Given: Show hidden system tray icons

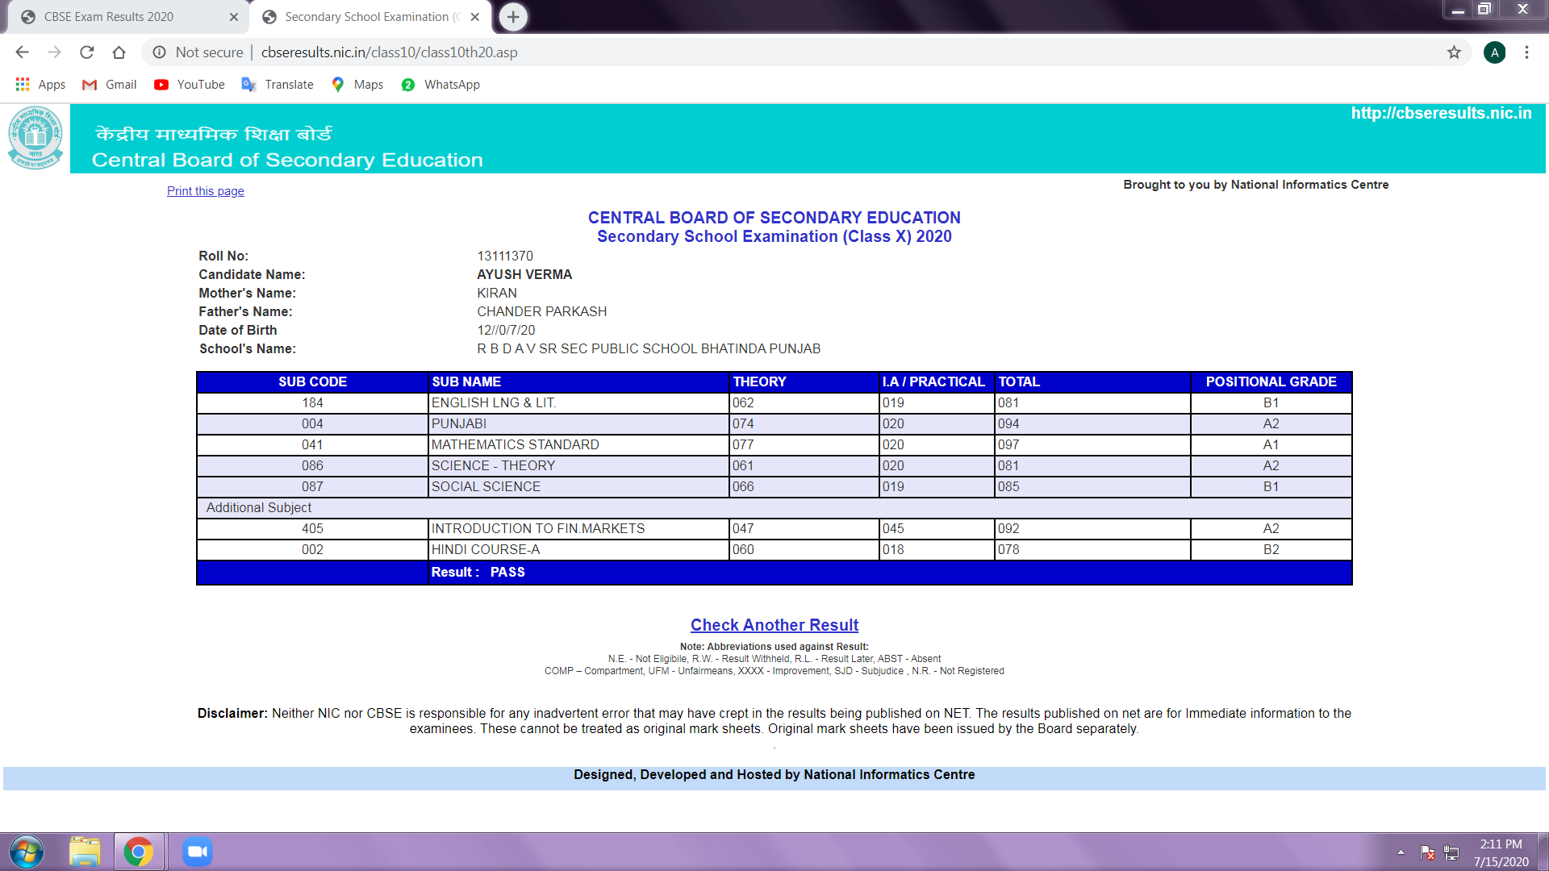Looking at the screenshot, I should (1401, 852).
